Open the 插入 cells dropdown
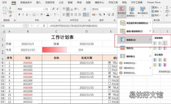This screenshot has height=104, width=171. 161,7
